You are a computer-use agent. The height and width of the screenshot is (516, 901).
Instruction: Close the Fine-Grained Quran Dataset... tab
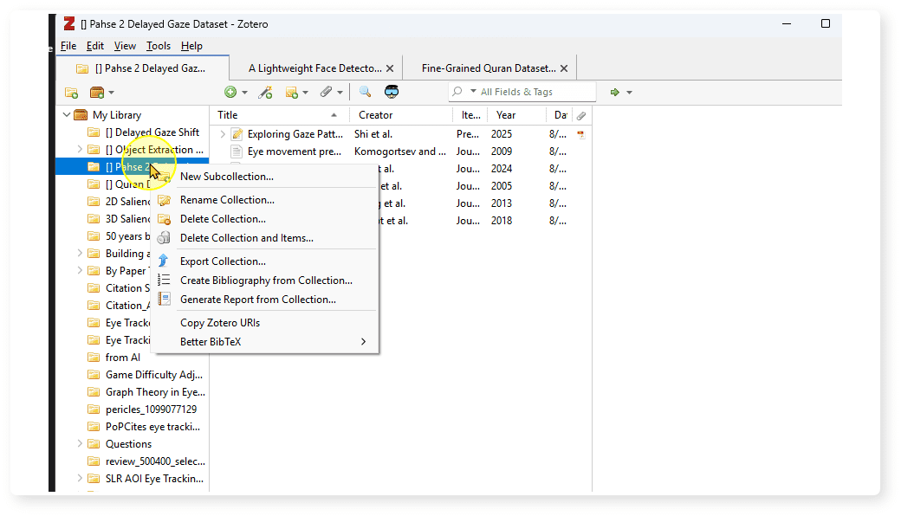click(x=564, y=68)
